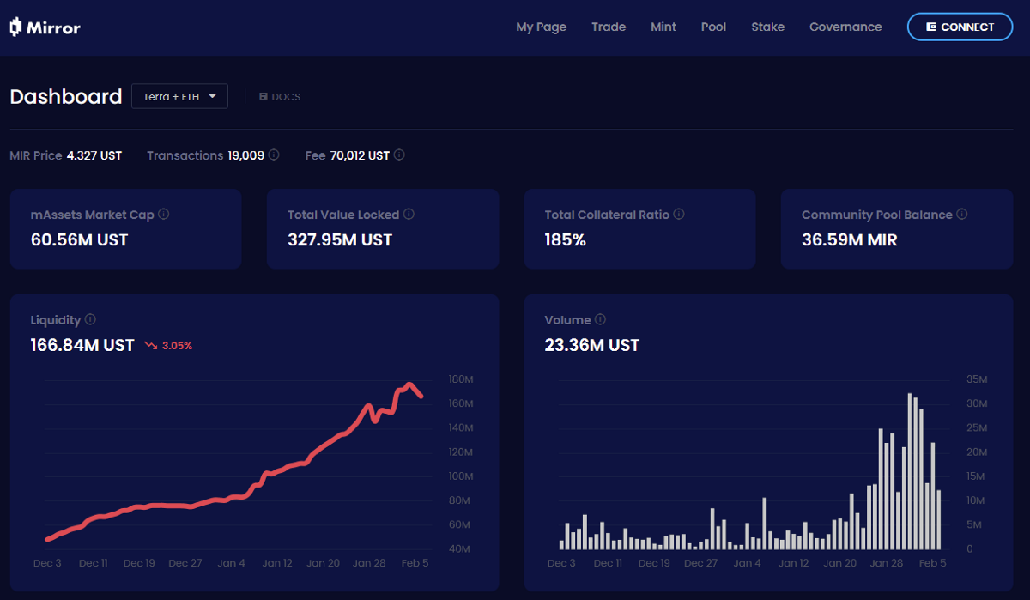
Task: Click the Transactions count 19,009
Action: [245, 155]
